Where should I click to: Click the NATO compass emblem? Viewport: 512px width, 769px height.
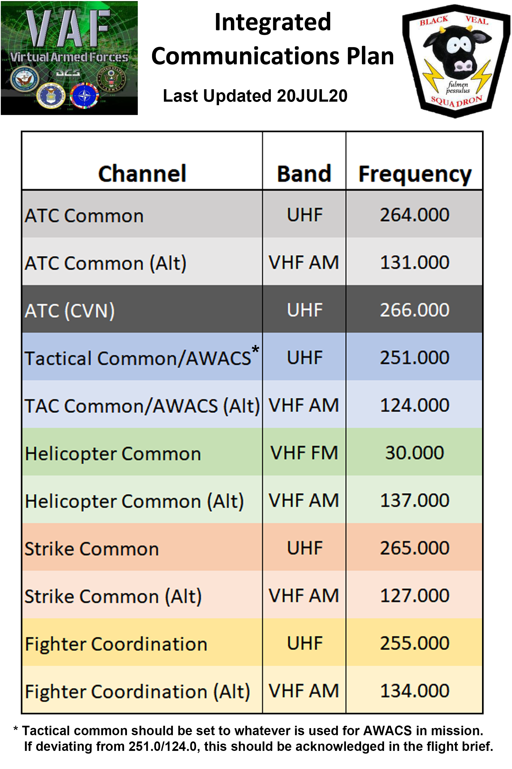pyautogui.click(x=84, y=96)
